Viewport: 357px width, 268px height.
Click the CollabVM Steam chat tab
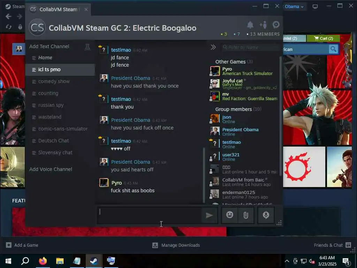(58, 9)
